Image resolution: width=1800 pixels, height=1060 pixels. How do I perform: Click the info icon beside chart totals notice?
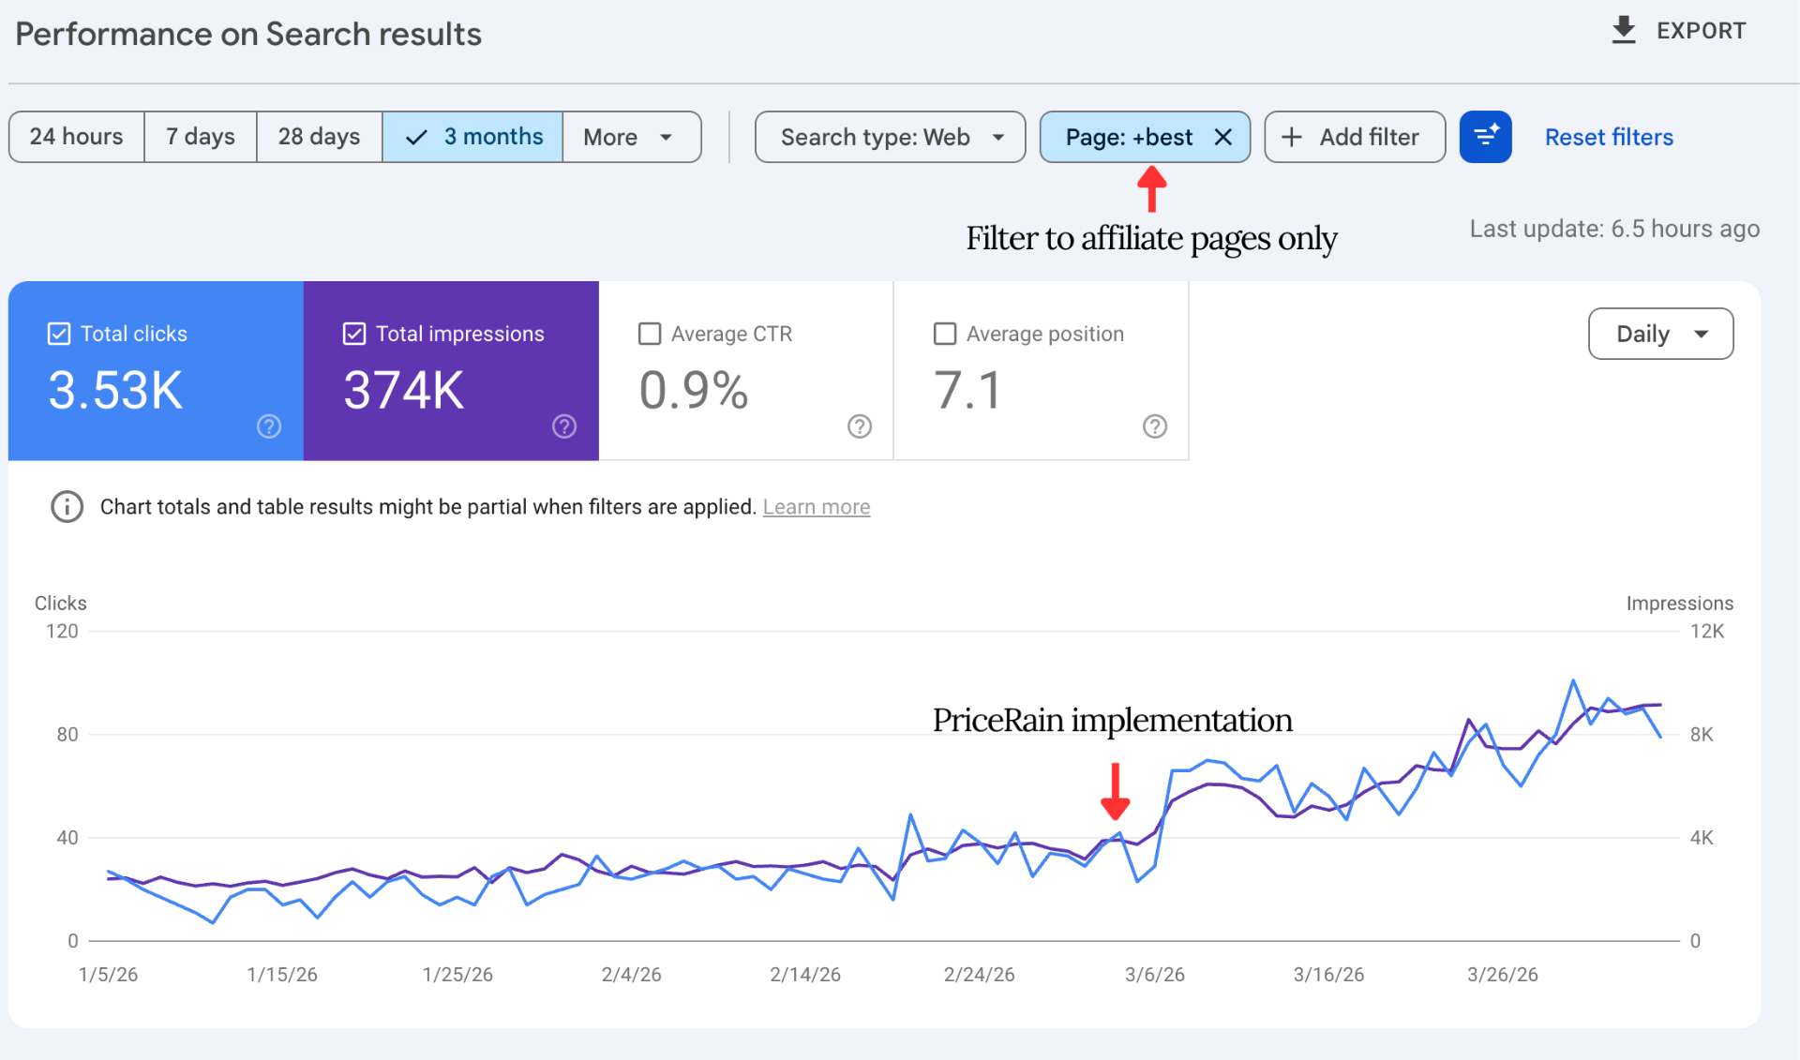coord(67,507)
